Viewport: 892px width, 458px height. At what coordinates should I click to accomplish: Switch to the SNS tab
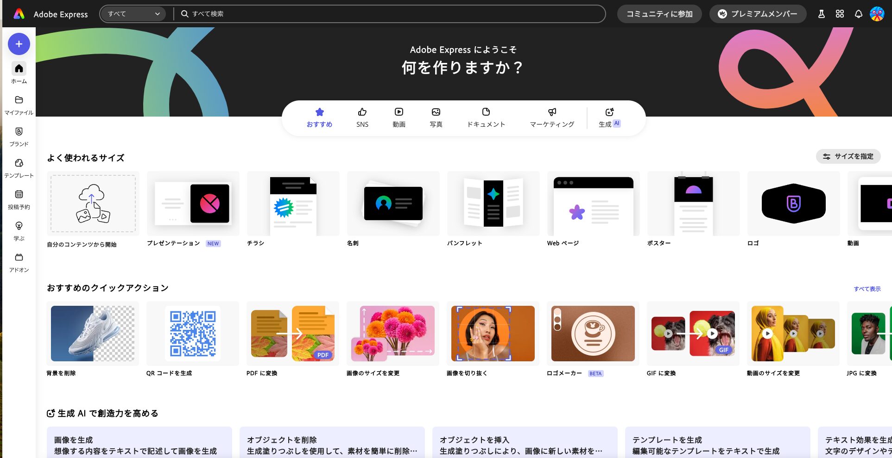[362, 118]
